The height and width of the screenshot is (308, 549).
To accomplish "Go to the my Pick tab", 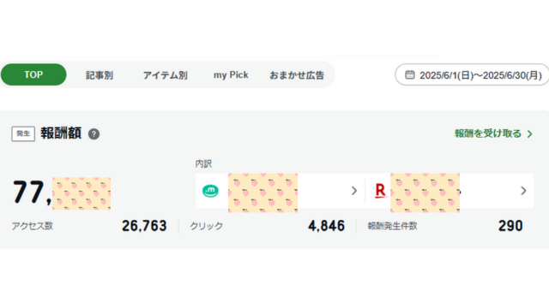I will [x=231, y=75].
